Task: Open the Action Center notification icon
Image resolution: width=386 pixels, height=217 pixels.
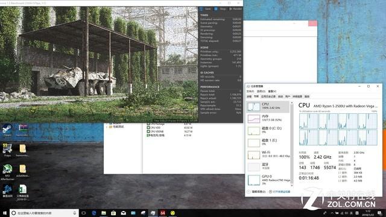Action: (x=379, y=213)
